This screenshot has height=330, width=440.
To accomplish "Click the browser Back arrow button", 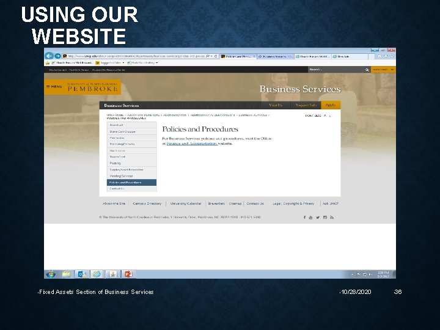I will pos(49,56).
